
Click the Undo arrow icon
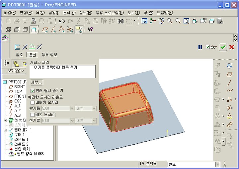click(62, 21)
